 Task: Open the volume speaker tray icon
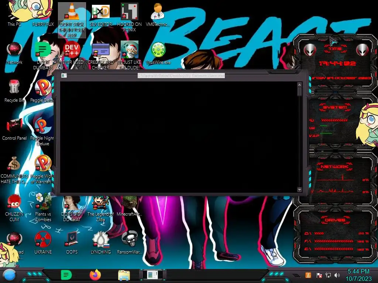337,275
